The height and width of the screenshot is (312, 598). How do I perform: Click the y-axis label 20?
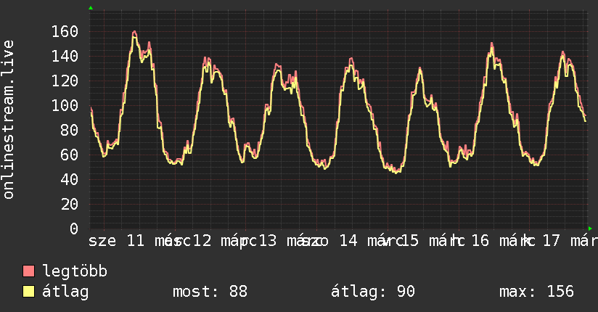pos(70,205)
